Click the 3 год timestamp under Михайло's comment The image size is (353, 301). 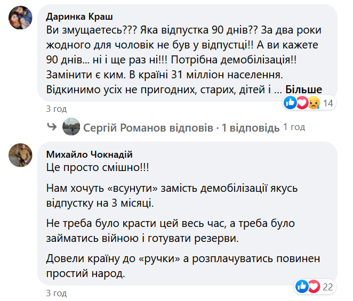click(x=57, y=293)
